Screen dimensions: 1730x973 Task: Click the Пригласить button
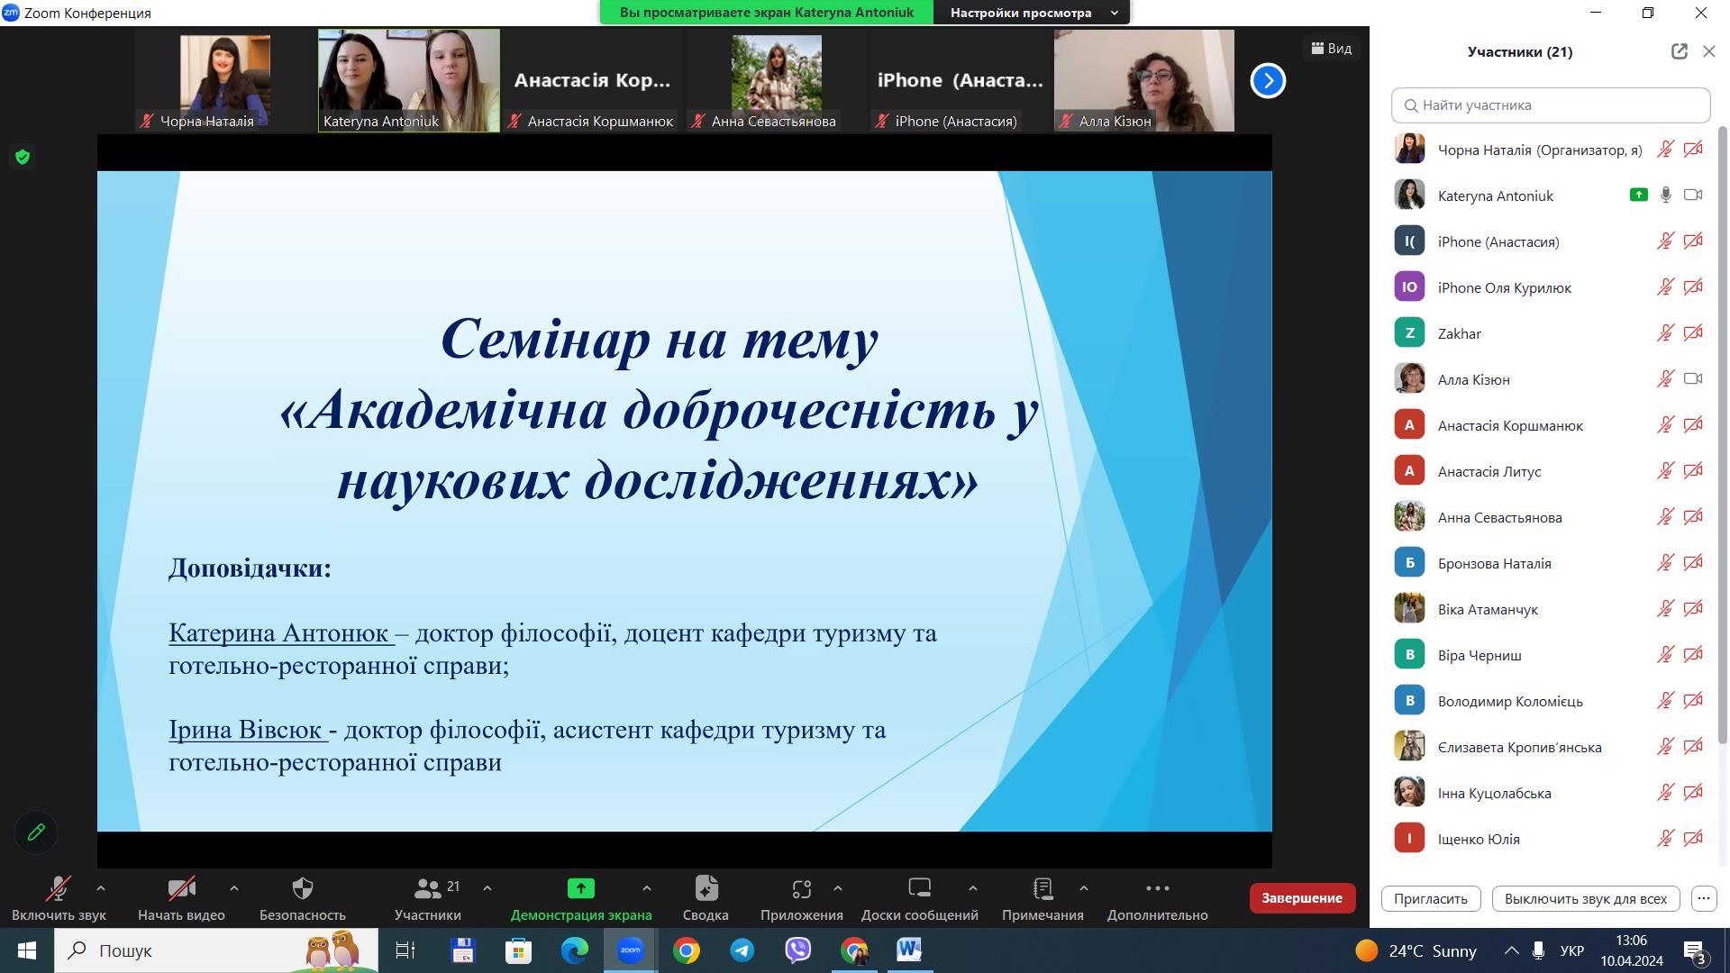point(1430,898)
